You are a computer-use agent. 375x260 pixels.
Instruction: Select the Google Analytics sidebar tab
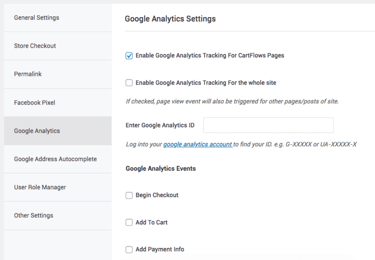tap(37, 131)
